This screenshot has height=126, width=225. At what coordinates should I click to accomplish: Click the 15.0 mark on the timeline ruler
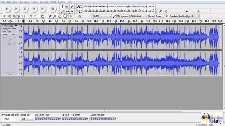coord(122,21)
